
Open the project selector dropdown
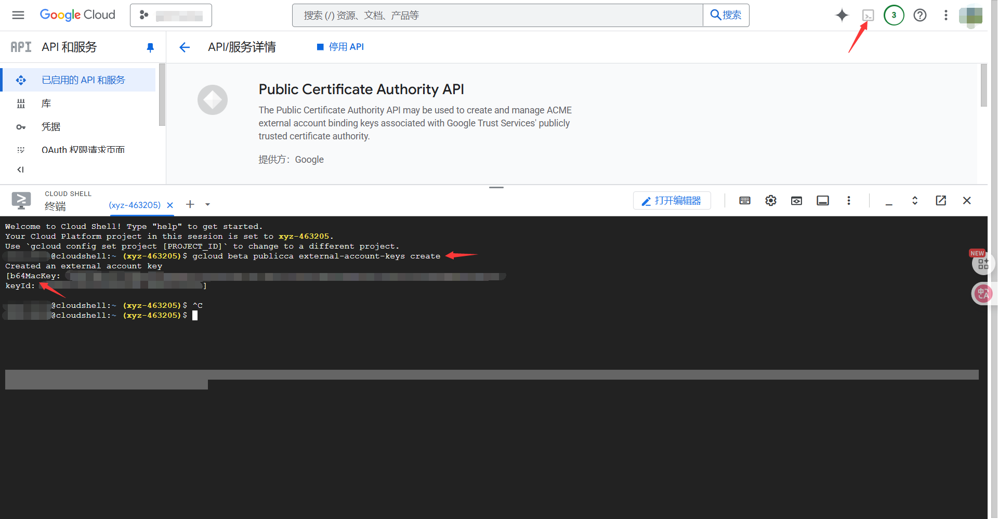pyautogui.click(x=171, y=15)
